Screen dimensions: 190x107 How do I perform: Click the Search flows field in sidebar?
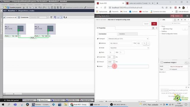click(180, 23)
